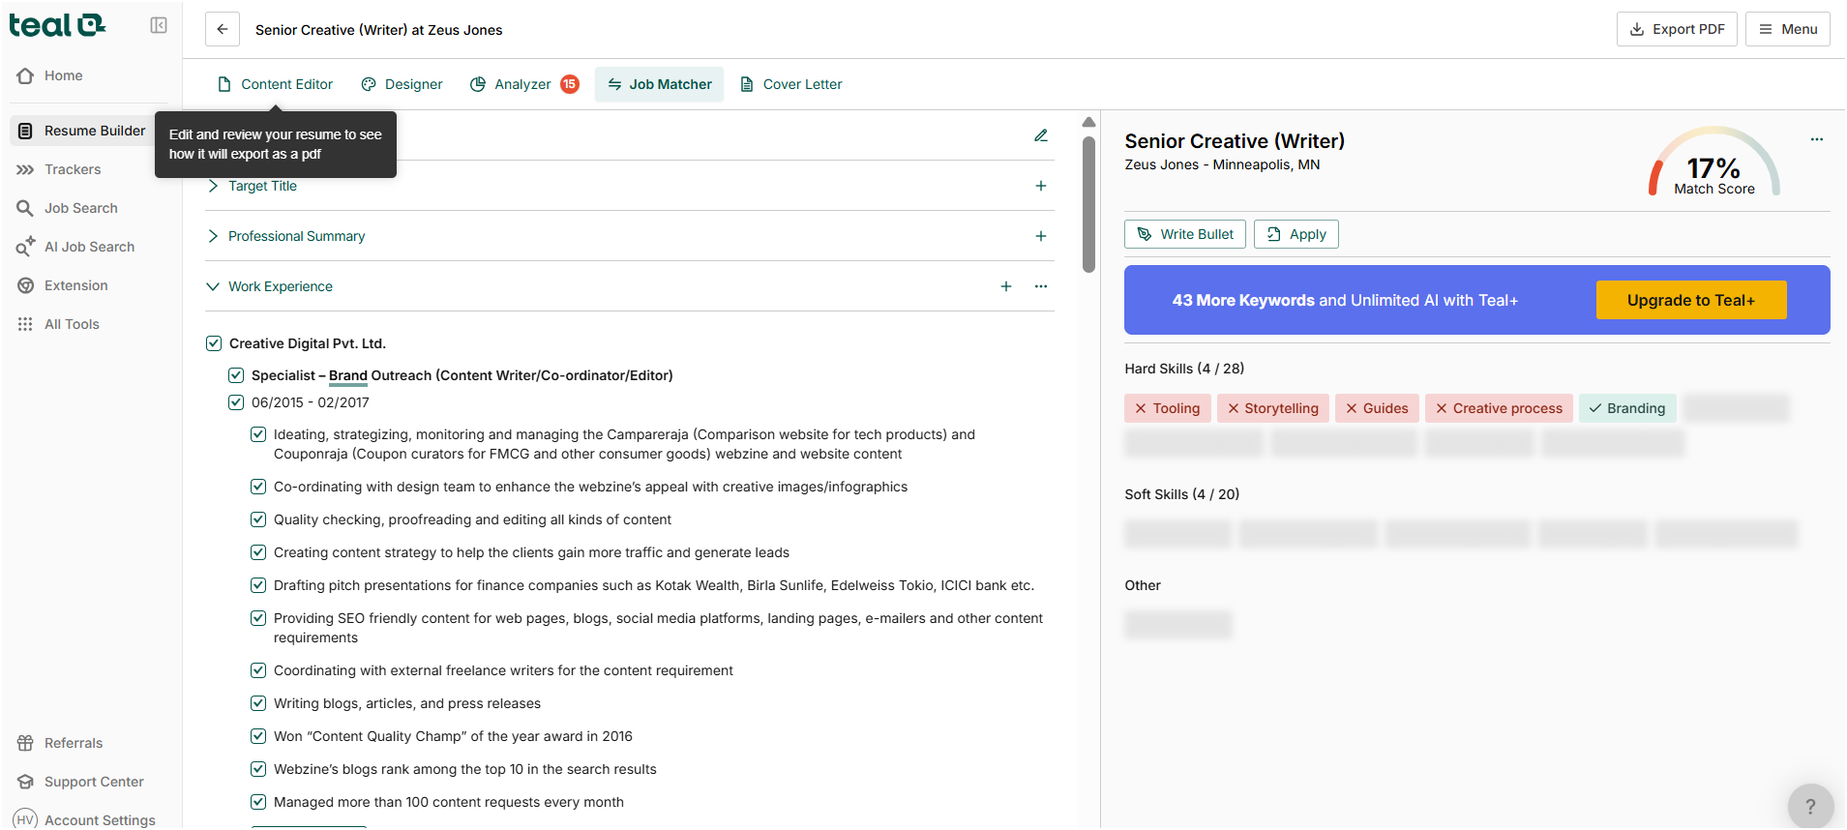
Task: Click the Apply button
Action: (x=1296, y=234)
